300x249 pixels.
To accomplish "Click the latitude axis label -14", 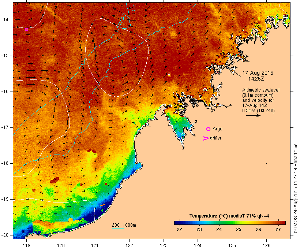I will (5, 20).
